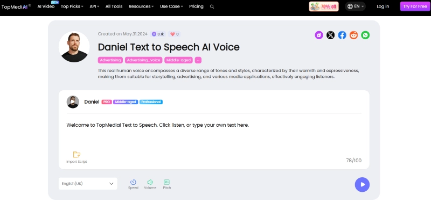
Task: Click the Created on May.31.2024 text
Action: click(x=123, y=34)
